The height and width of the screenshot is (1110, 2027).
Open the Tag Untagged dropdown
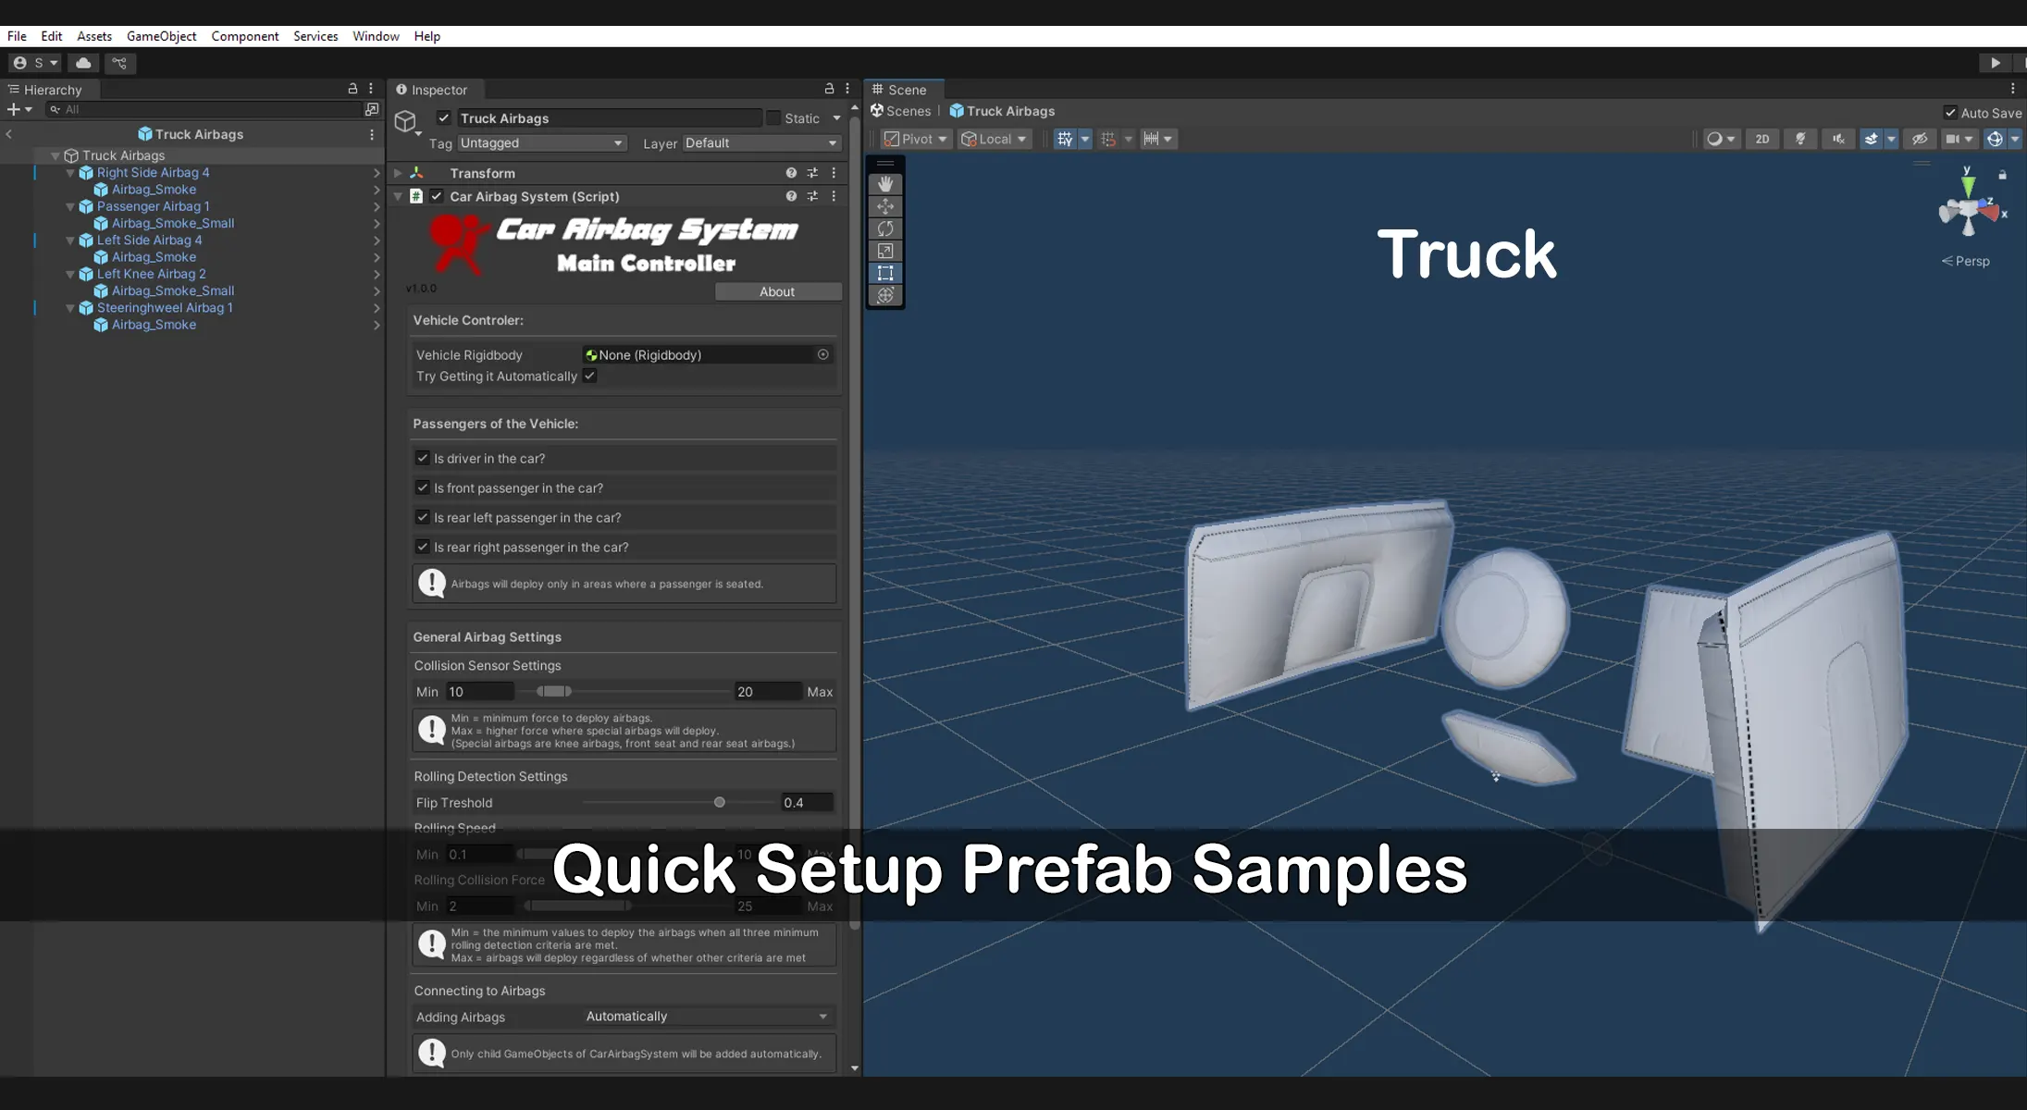[541, 143]
